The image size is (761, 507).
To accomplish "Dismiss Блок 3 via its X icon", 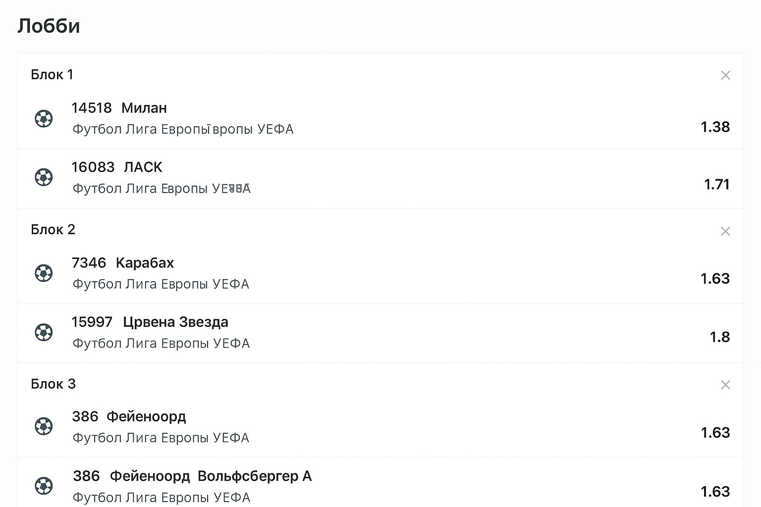I will (725, 385).
